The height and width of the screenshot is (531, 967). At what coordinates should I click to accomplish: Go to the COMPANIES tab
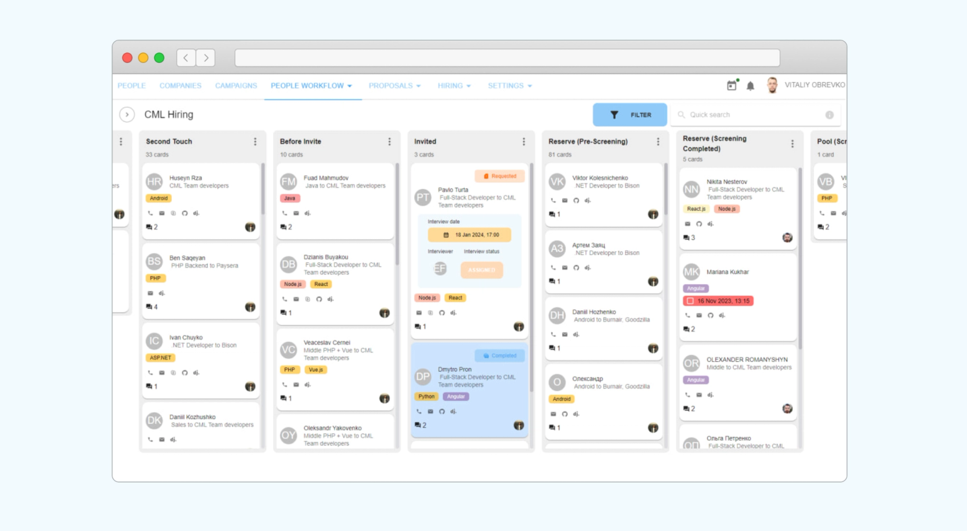pyautogui.click(x=181, y=86)
